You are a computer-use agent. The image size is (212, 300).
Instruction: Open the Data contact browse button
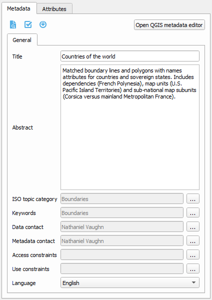point(193,226)
